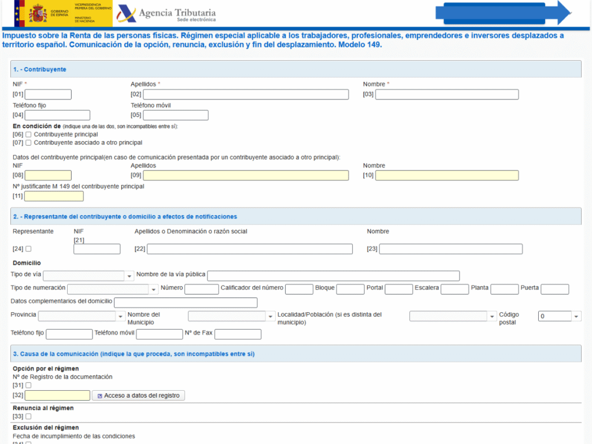Click the Gobierno de España coat of arms
The width and height of the screenshot is (592, 444).
38,12
